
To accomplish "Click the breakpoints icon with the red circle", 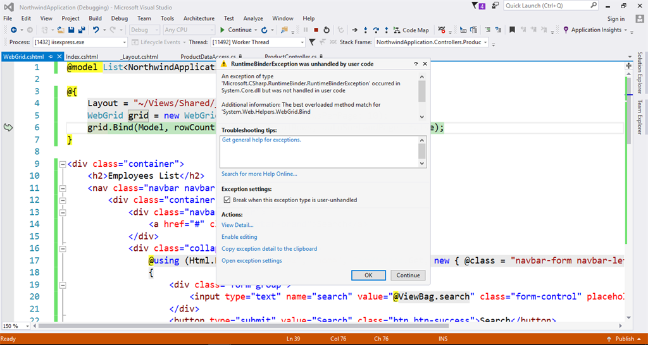I will point(441,30).
